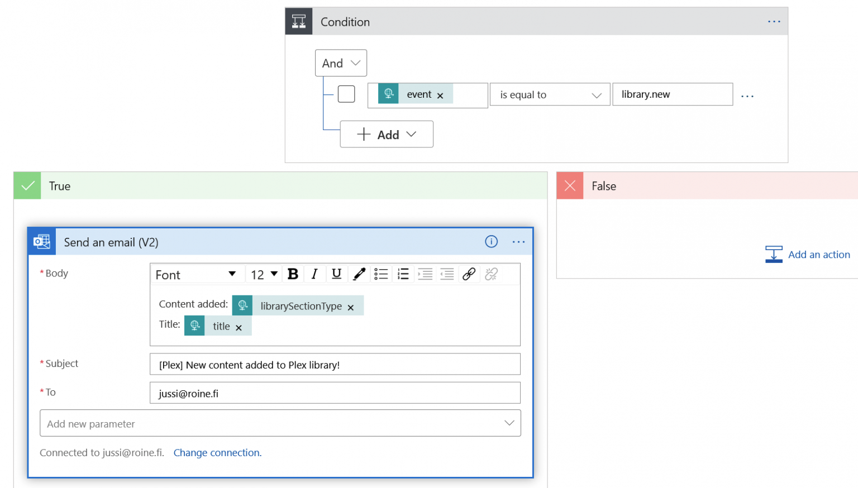Insert a bulleted list

[x=381, y=274]
